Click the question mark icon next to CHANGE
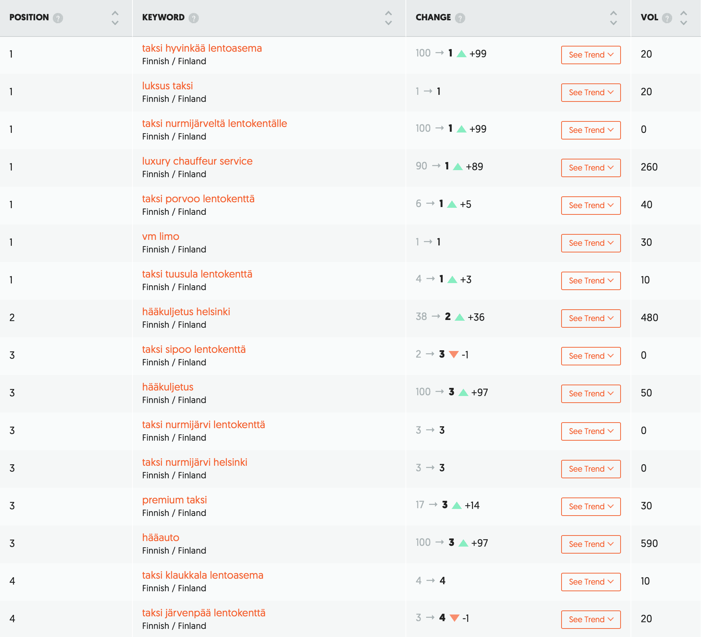701x637 pixels. 460,18
